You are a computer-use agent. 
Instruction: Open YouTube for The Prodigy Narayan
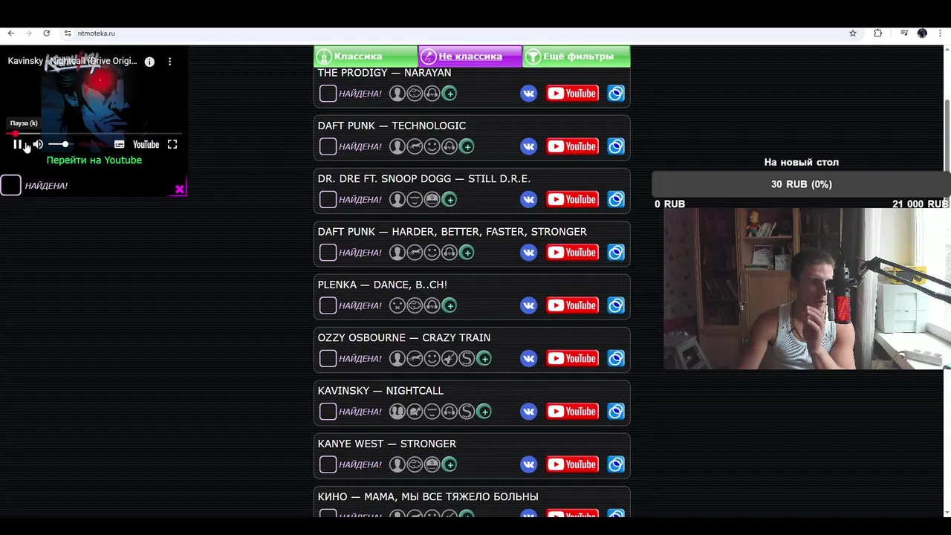click(x=572, y=94)
